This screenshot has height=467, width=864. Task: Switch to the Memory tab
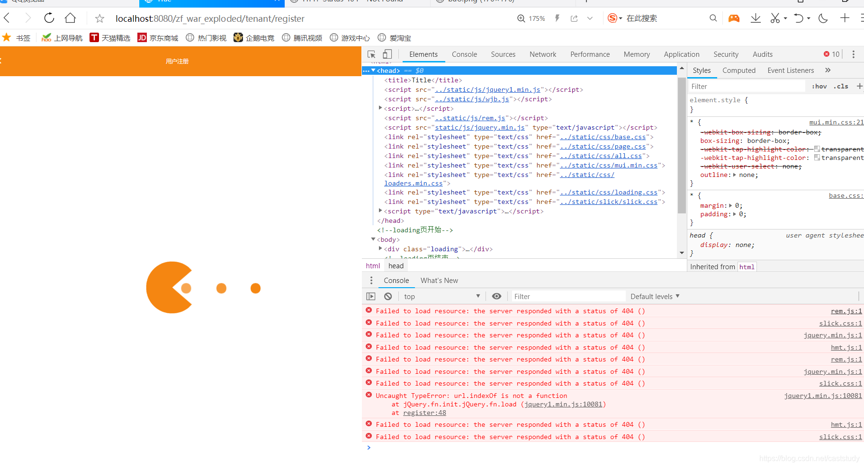click(637, 54)
